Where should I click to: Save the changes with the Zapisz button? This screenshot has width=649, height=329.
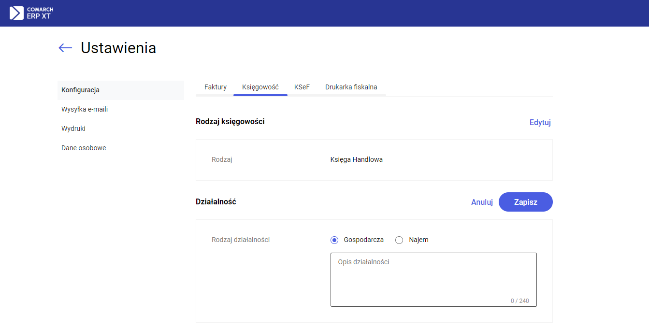[525, 202]
